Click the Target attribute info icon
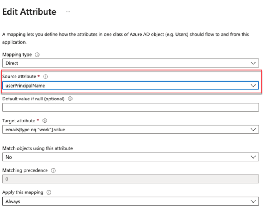The height and width of the screenshot is (219, 263). (x=44, y=121)
